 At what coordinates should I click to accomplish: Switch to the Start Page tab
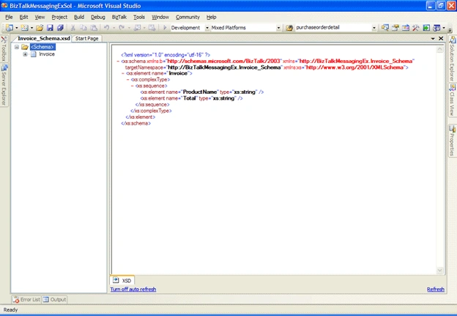[x=87, y=39]
